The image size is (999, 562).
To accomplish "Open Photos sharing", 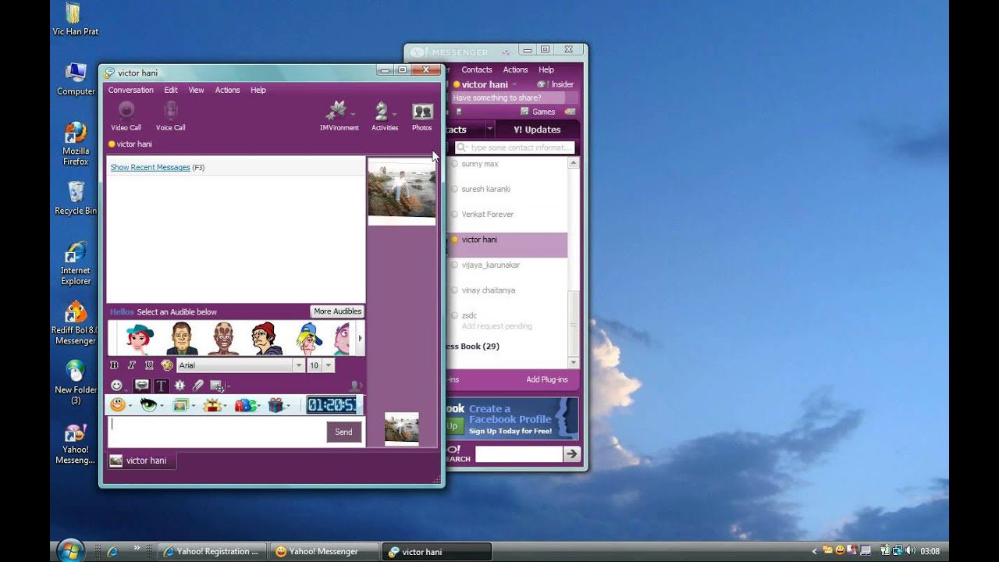I will tap(422, 116).
